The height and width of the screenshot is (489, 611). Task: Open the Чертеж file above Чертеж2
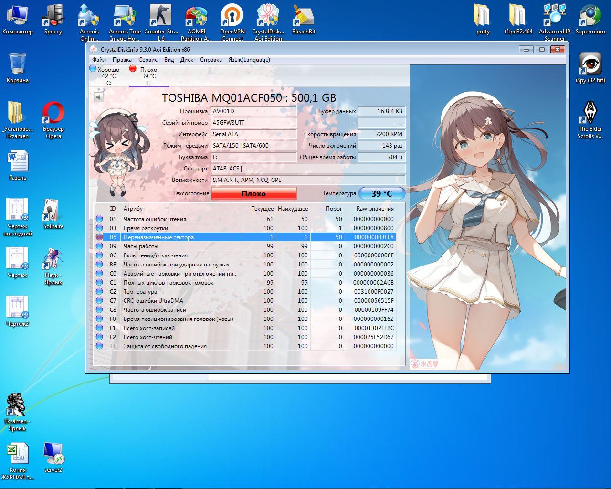18,263
